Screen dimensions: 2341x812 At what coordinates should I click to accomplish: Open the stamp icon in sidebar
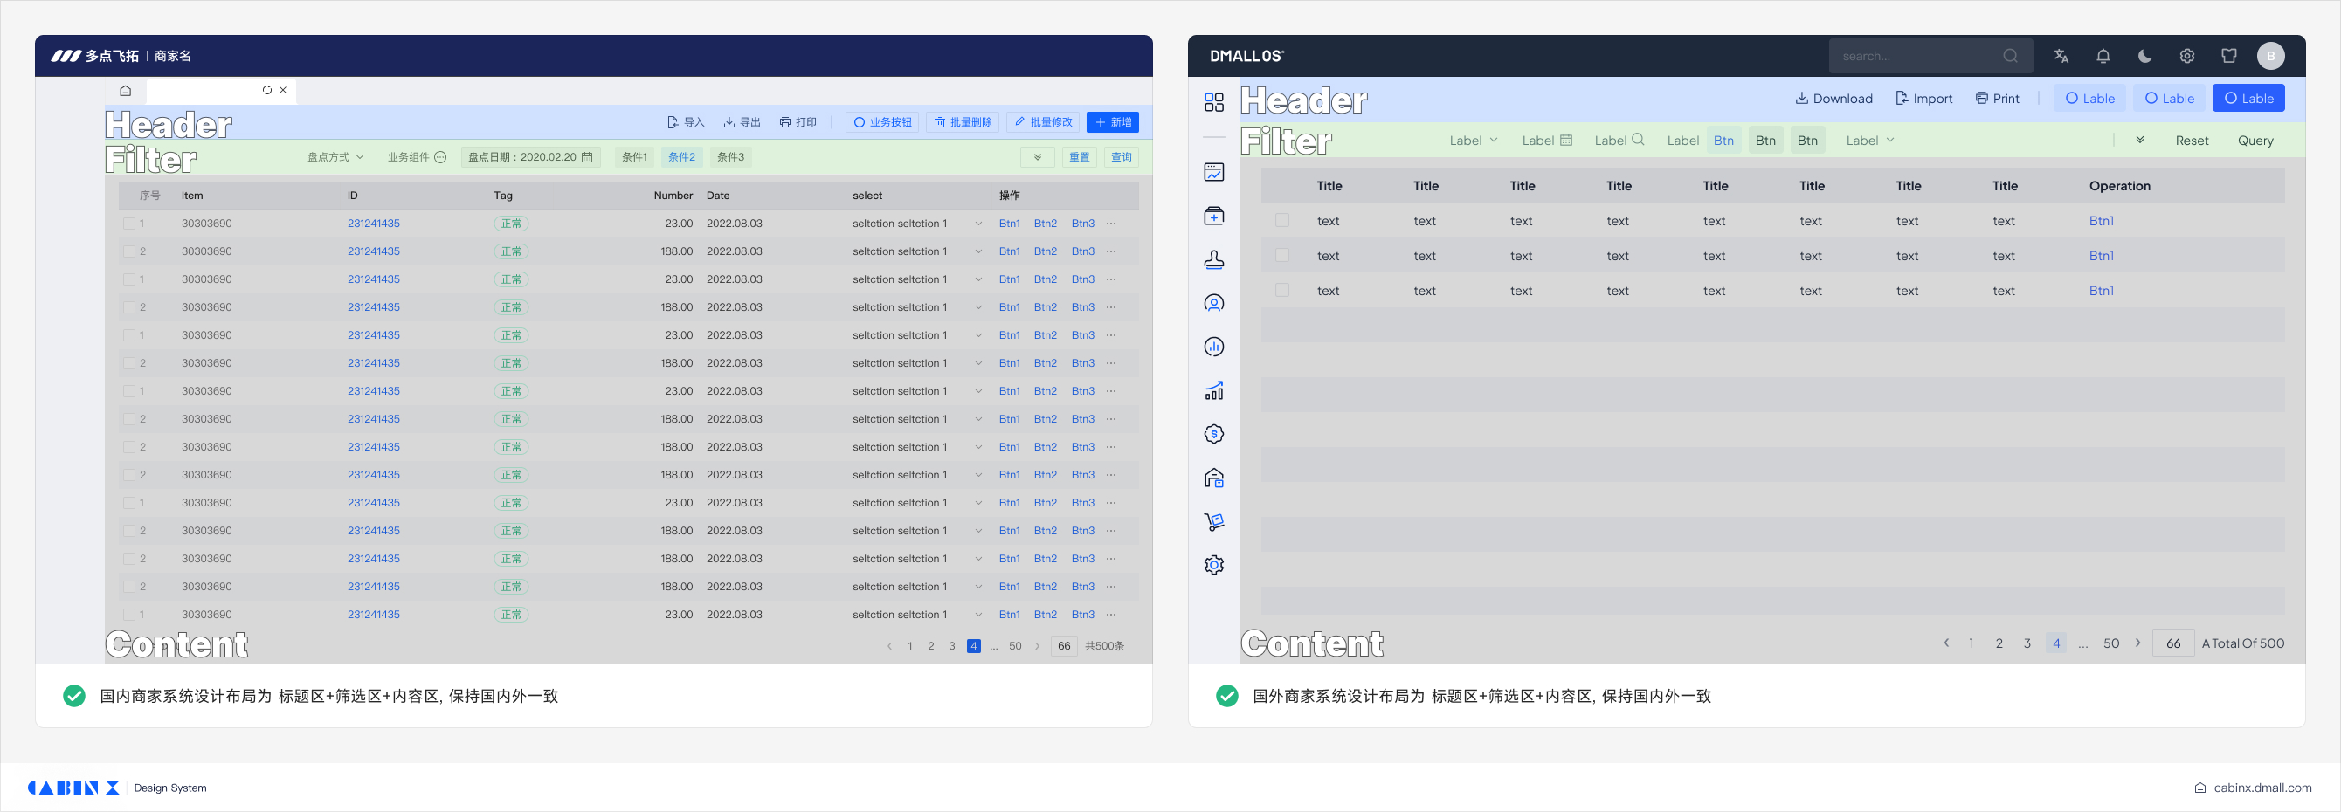[1213, 260]
